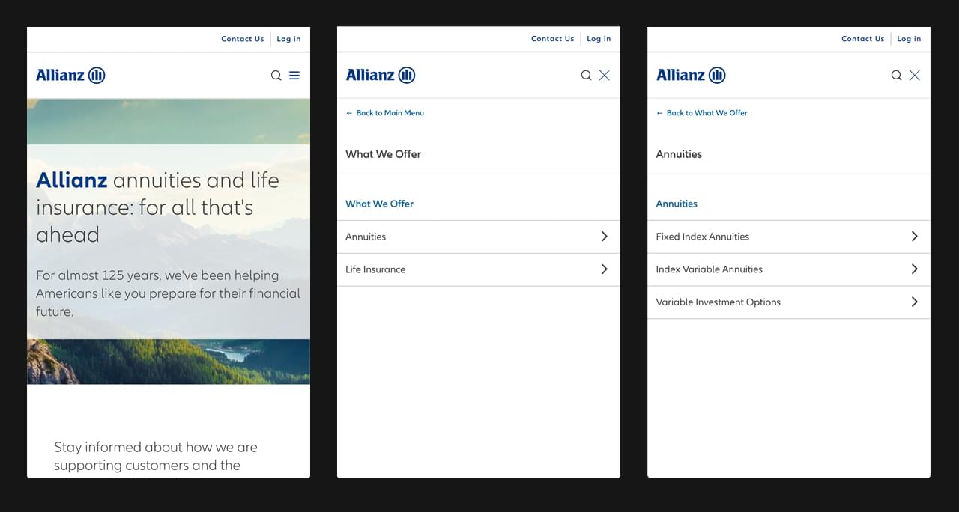This screenshot has width=959, height=512.
Task: Expand the Variable Investment Options chevron
Action: [x=914, y=302]
